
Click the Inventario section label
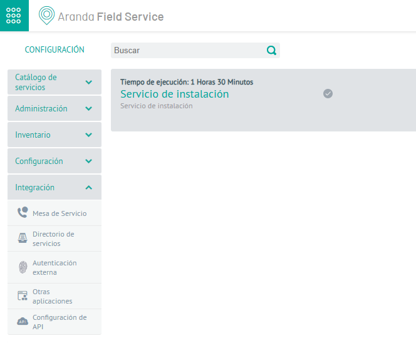pos(33,135)
